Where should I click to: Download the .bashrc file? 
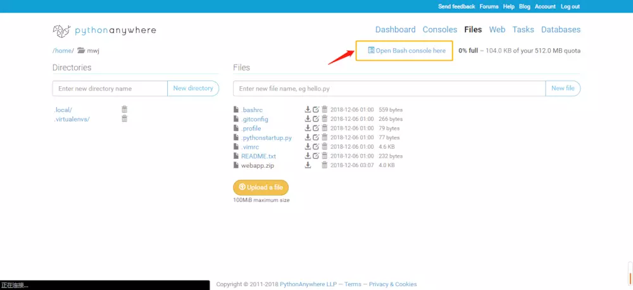pyautogui.click(x=308, y=110)
